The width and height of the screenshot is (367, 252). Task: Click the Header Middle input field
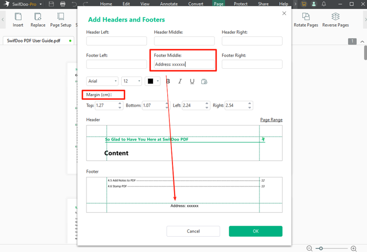point(184,41)
